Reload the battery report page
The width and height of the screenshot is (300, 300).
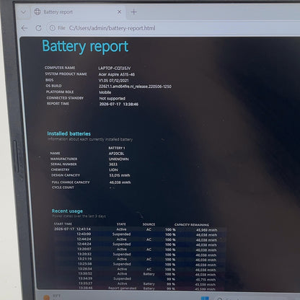(x=38, y=28)
